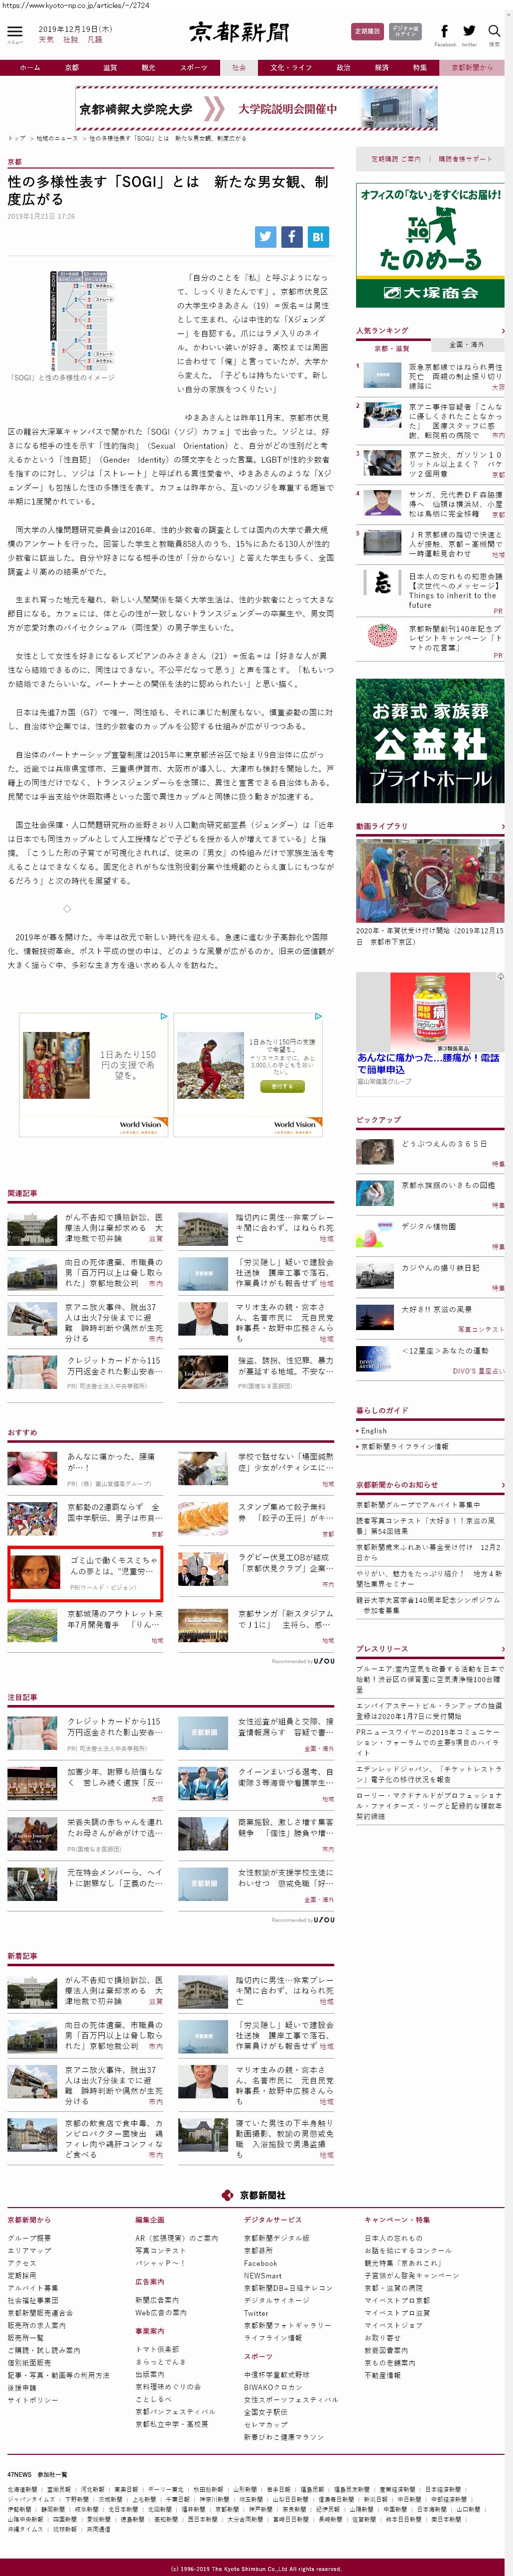The image size is (513, 2576).
Task: Play the video library clip
Action: pyautogui.click(x=430, y=881)
